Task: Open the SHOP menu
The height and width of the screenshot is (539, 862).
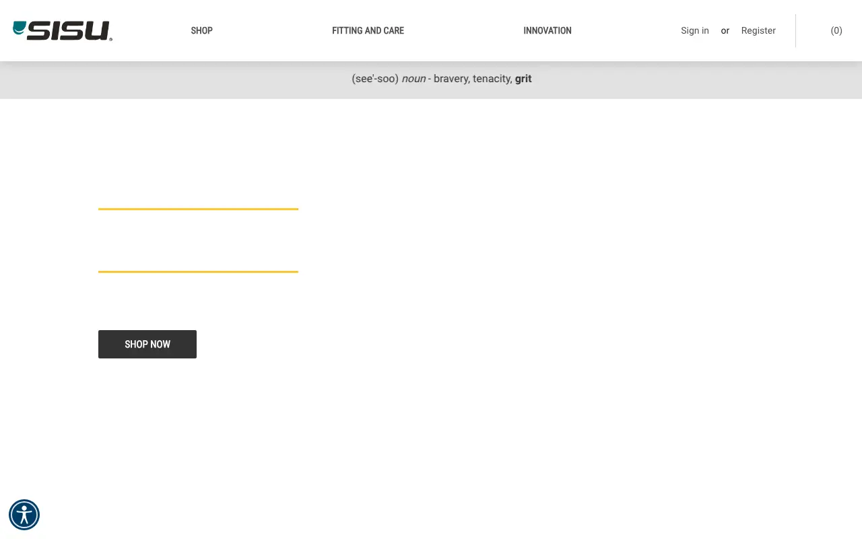Action: point(201,30)
